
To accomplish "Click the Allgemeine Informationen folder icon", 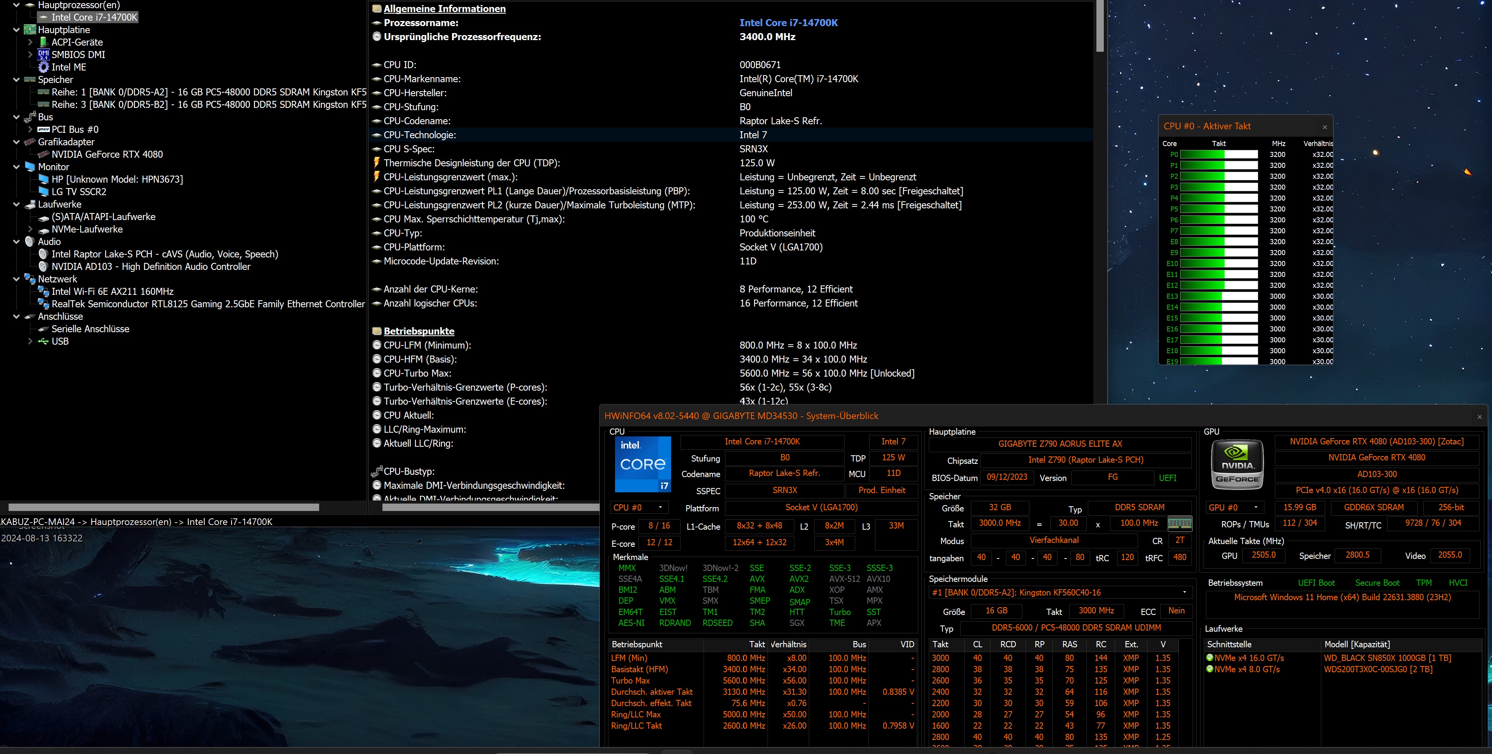I will pos(377,9).
